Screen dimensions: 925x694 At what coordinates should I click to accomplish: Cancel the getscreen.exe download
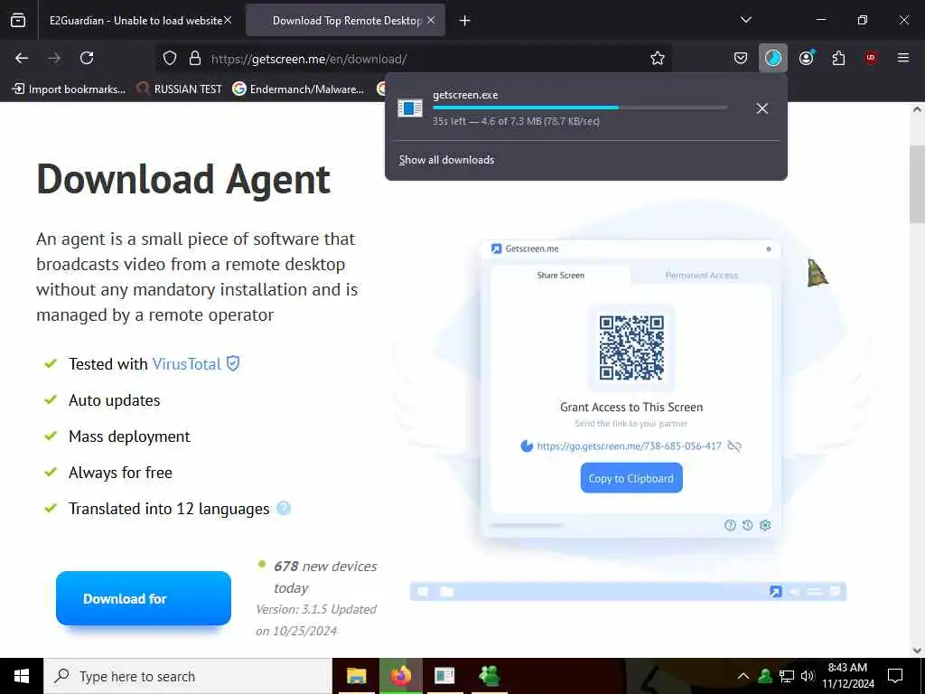[762, 108]
